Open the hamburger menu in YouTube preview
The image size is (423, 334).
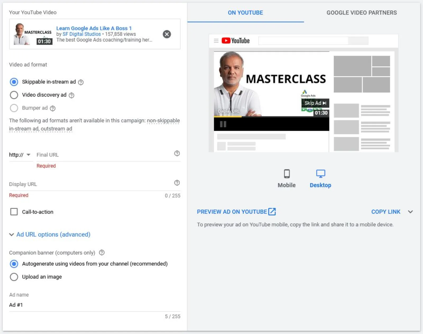(x=216, y=41)
